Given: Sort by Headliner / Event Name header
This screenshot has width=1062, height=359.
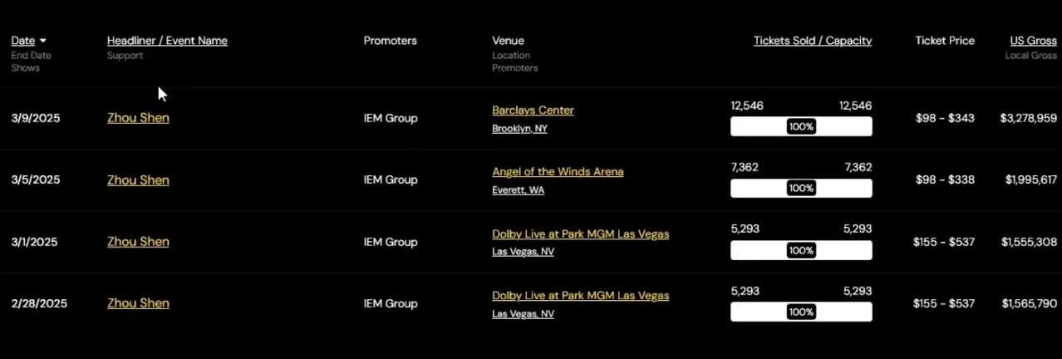Looking at the screenshot, I should click(167, 41).
